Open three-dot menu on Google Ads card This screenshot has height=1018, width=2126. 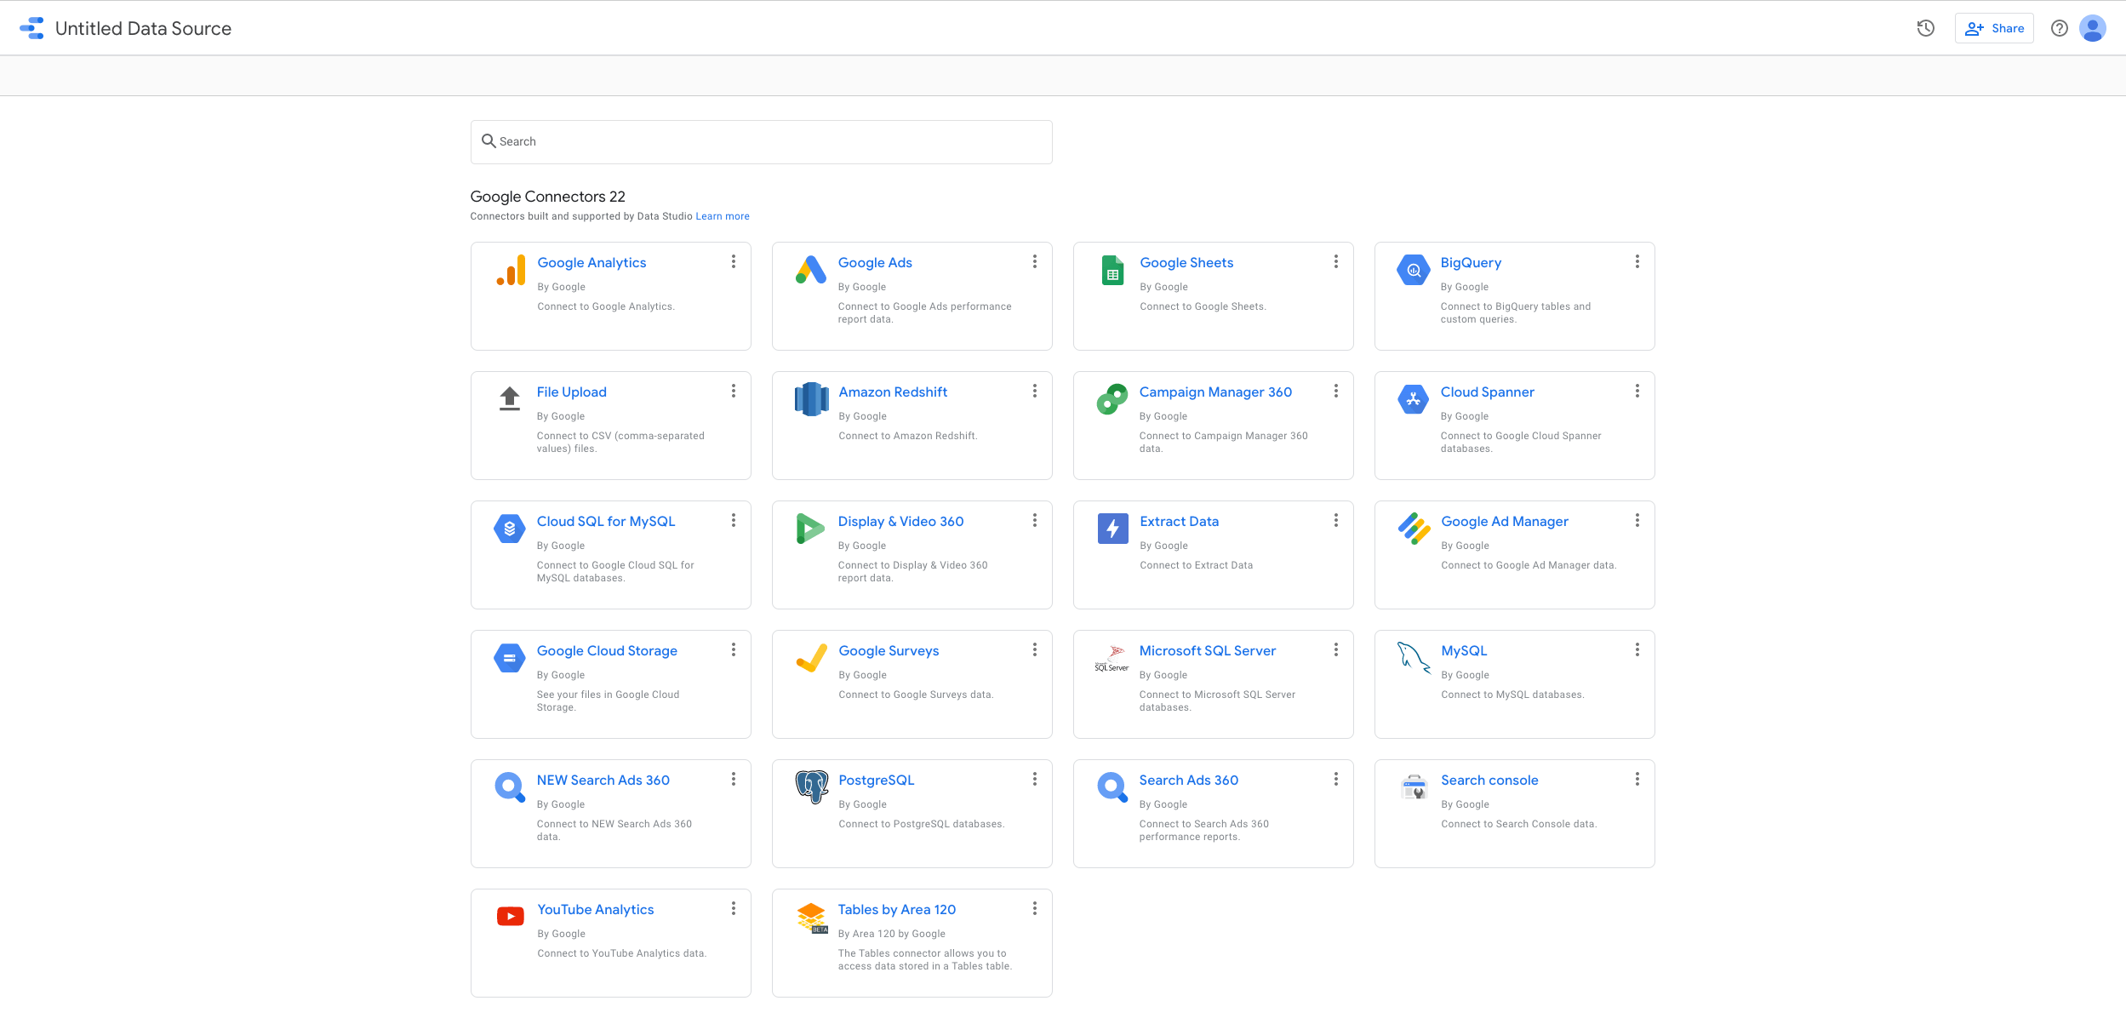1034,261
